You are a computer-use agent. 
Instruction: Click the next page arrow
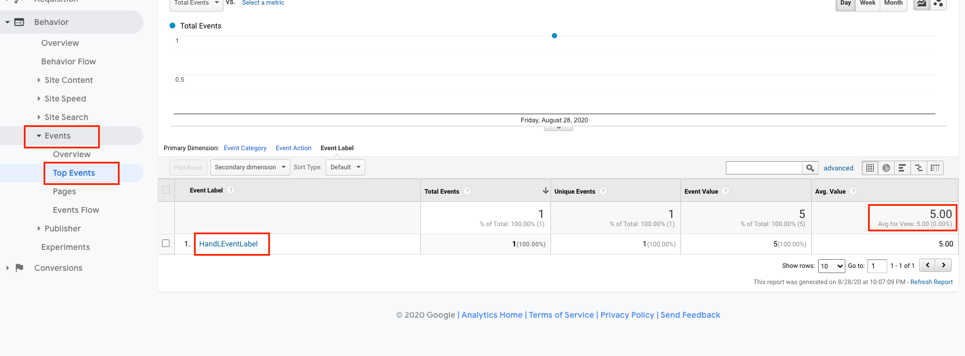tap(944, 266)
